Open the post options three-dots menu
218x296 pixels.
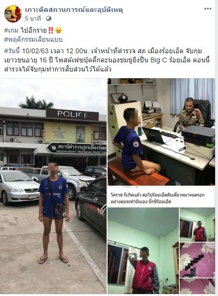tap(207, 9)
